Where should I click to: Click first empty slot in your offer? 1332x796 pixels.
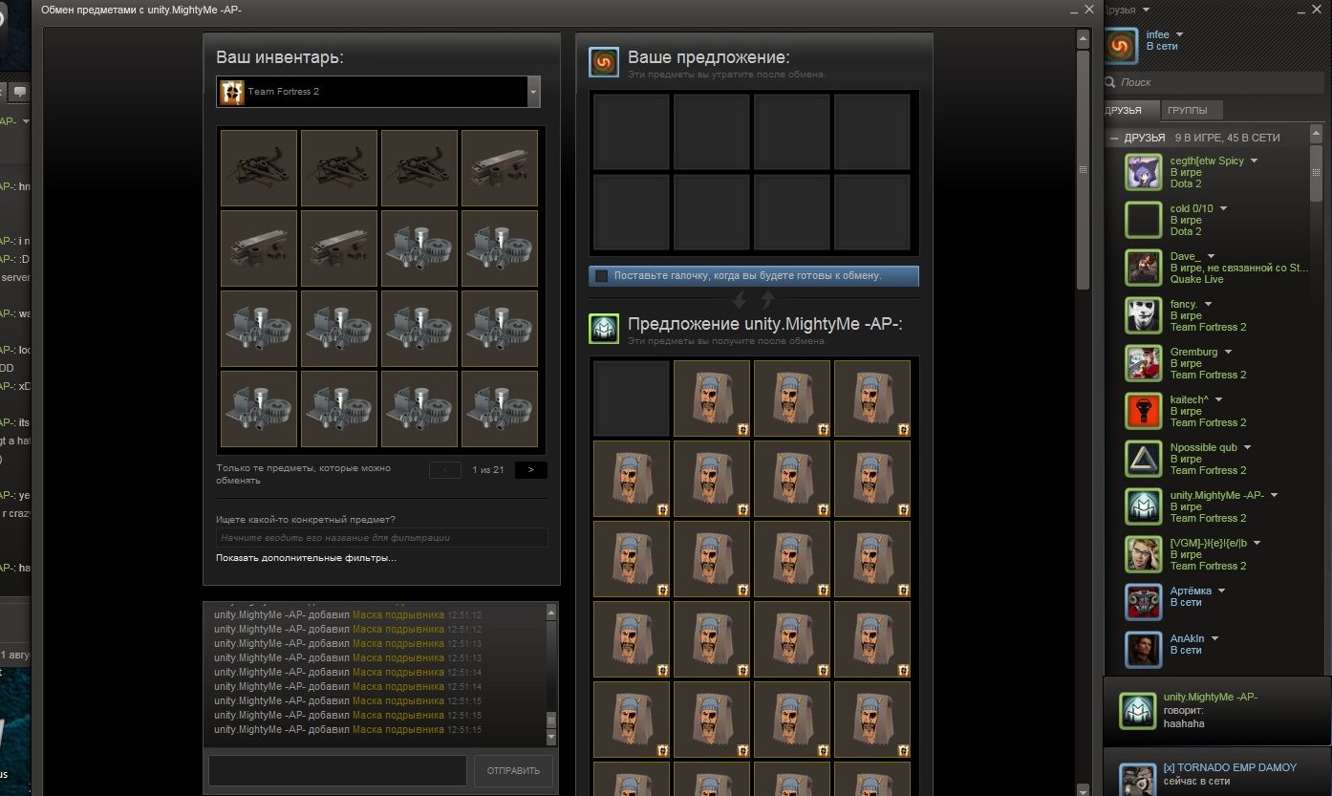[632, 132]
